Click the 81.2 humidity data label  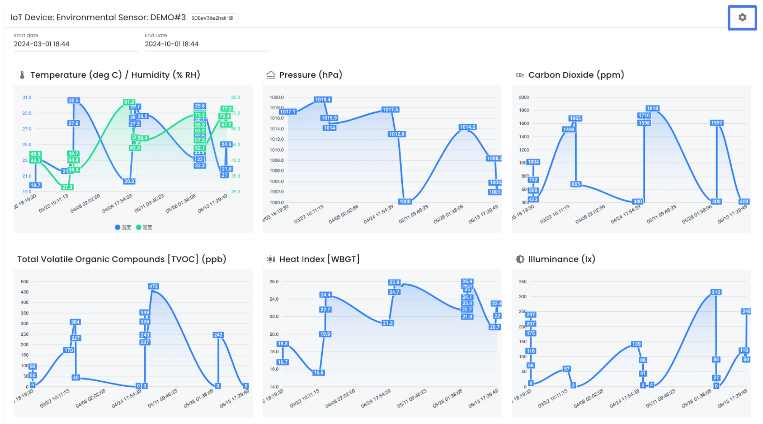tap(129, 102)
